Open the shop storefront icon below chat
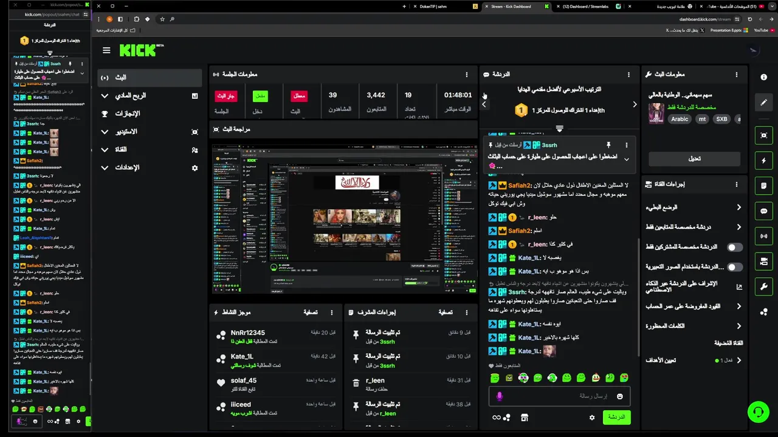Screen dimensions: 778x437 click(525, 418)
